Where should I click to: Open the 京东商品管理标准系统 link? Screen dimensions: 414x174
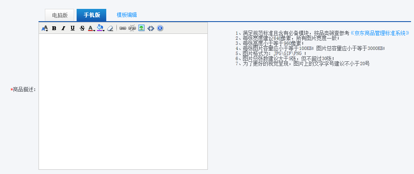[x=379, y=33]
